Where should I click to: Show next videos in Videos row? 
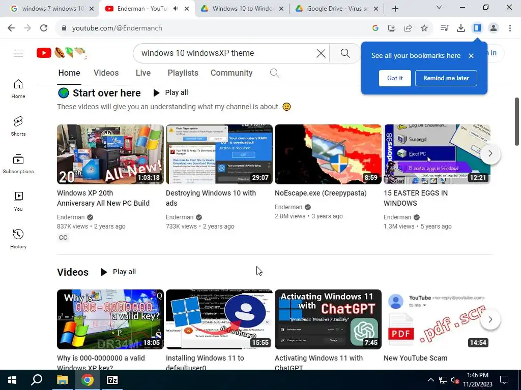(x=490, y=320)
